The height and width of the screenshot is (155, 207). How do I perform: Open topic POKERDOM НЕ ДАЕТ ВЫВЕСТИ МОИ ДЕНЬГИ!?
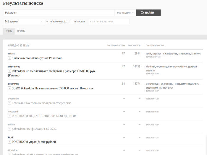[44, 116]
